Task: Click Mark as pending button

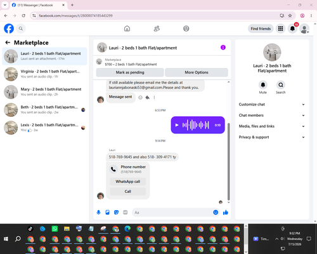Action: pos(130,72)
